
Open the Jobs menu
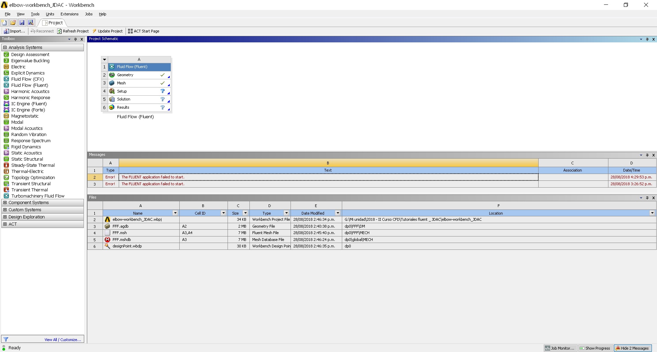89,14
